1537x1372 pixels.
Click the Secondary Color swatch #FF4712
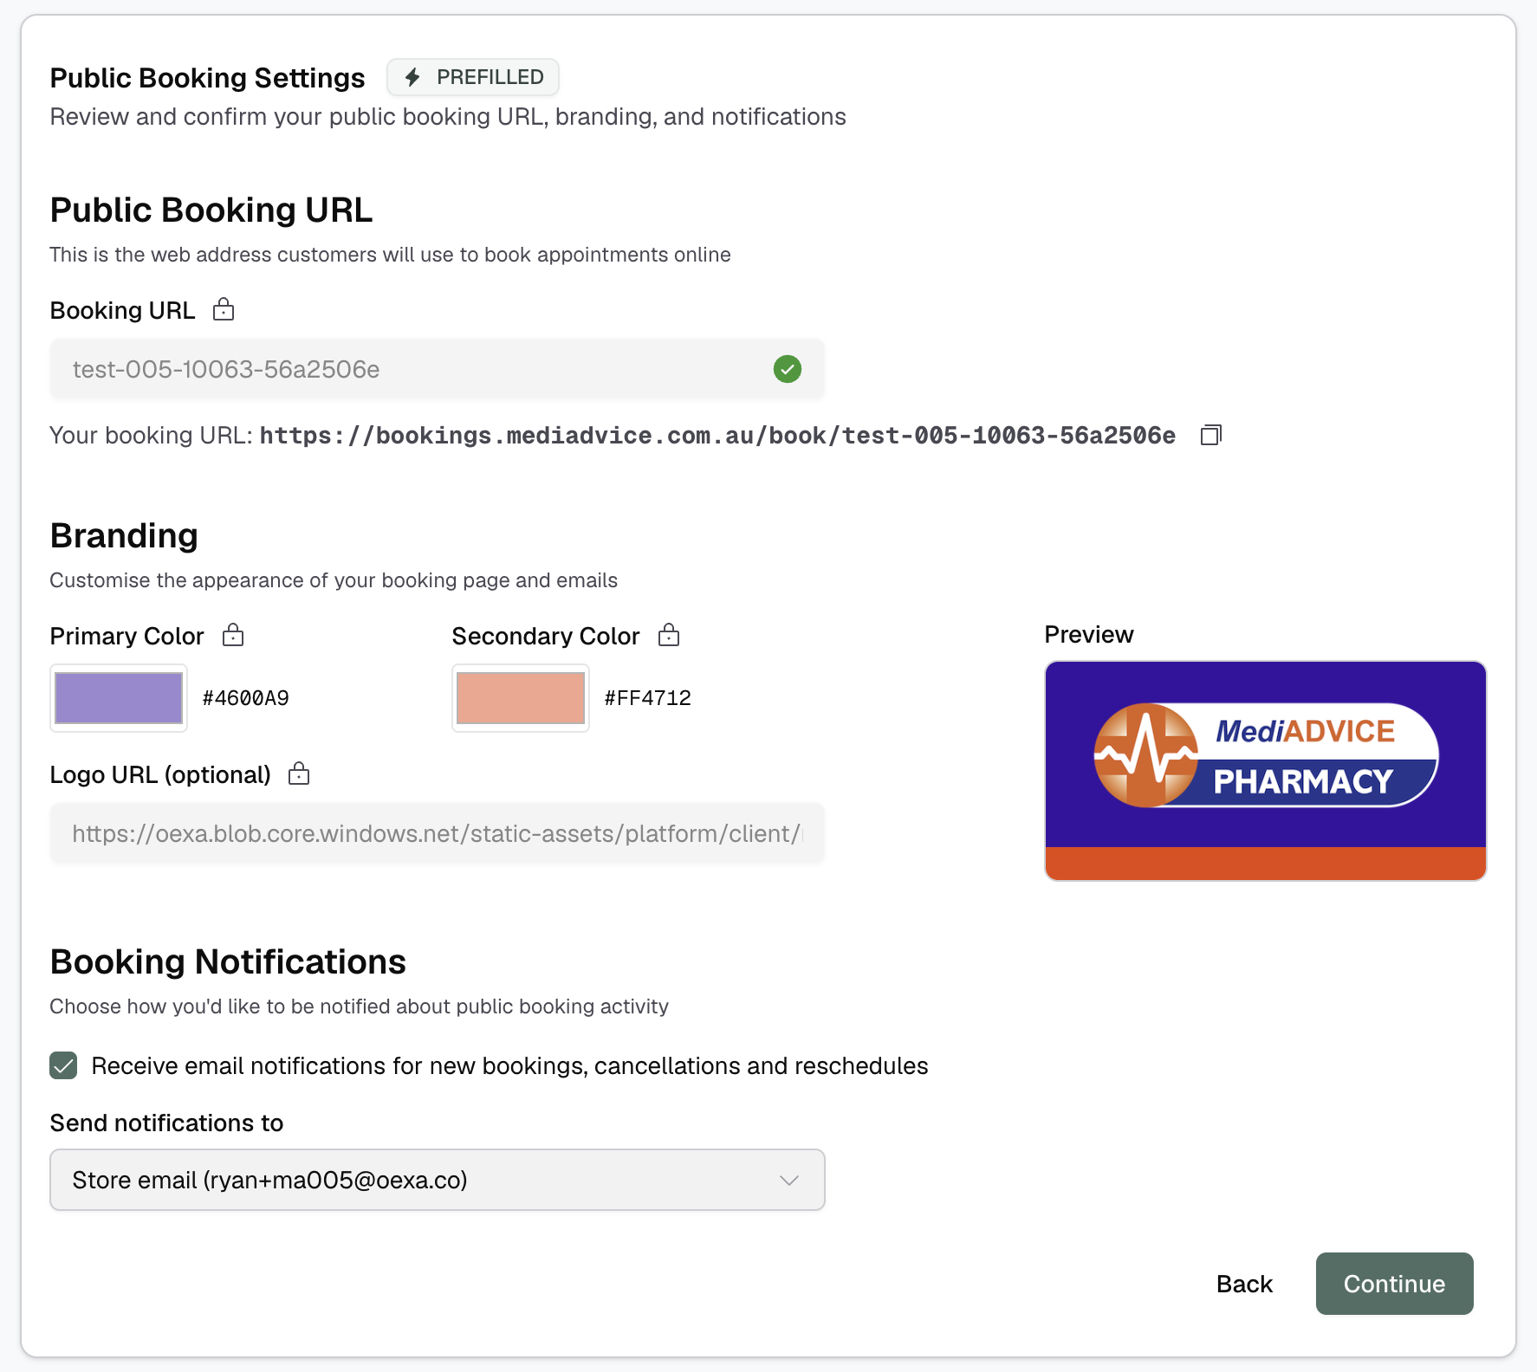coord(520,697)
